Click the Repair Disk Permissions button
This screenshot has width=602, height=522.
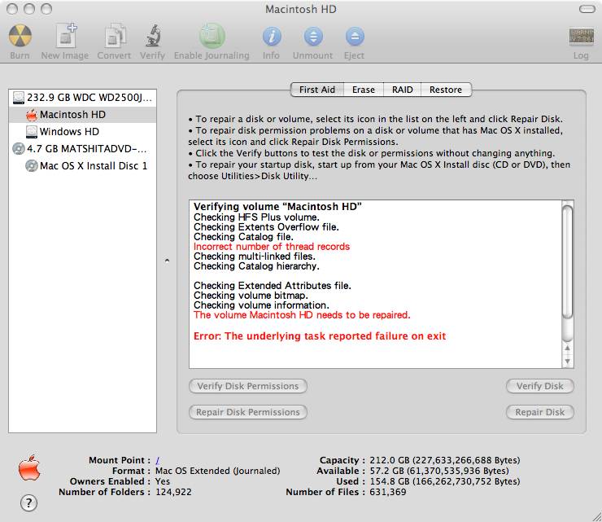[x=248, y=412]
